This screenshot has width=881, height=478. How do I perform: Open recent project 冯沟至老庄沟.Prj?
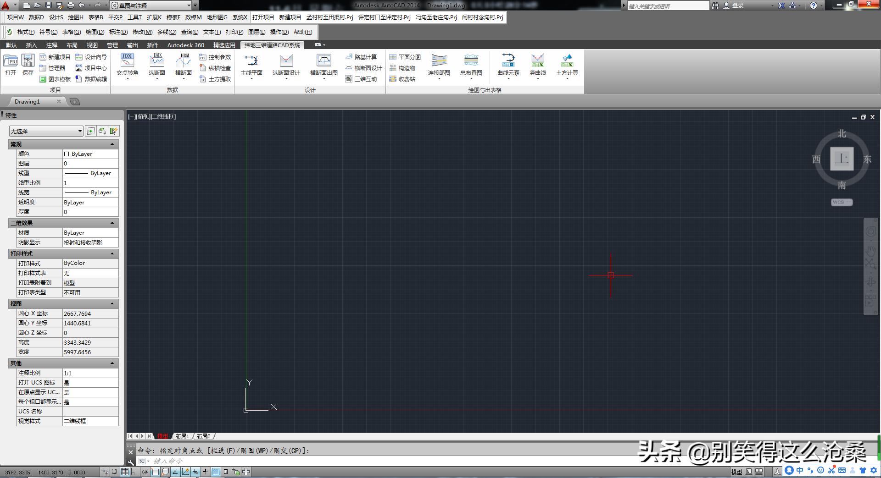tap(436, 17)
